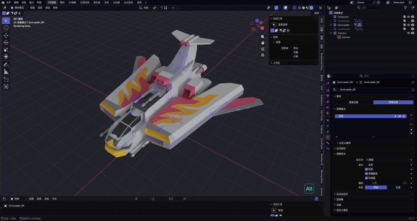Screen dimensions: 417x221
Task: Toggle visibility eye of Collection row
Action: pyautogui.click(x=408, y=17)
